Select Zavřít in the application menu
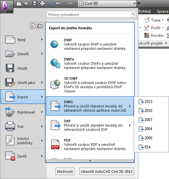The width and height of the screenshot is (169, 179). (x=23, y=156)
